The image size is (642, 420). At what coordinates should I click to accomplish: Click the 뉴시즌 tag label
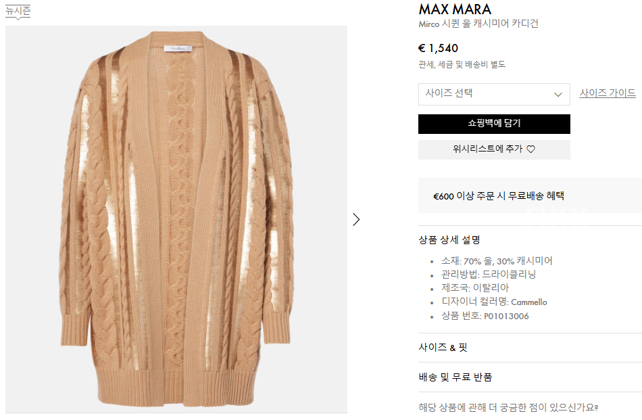(18, 11)
